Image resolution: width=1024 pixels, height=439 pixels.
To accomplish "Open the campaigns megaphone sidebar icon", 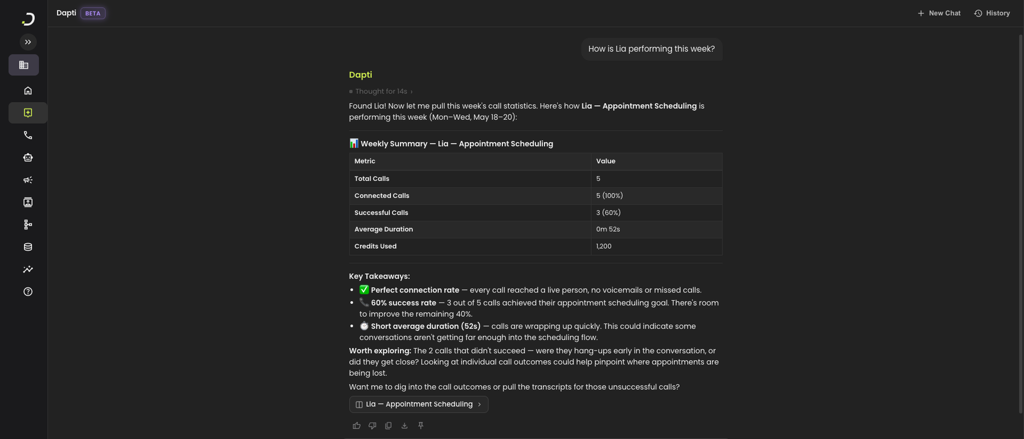I will click(28, 180).
